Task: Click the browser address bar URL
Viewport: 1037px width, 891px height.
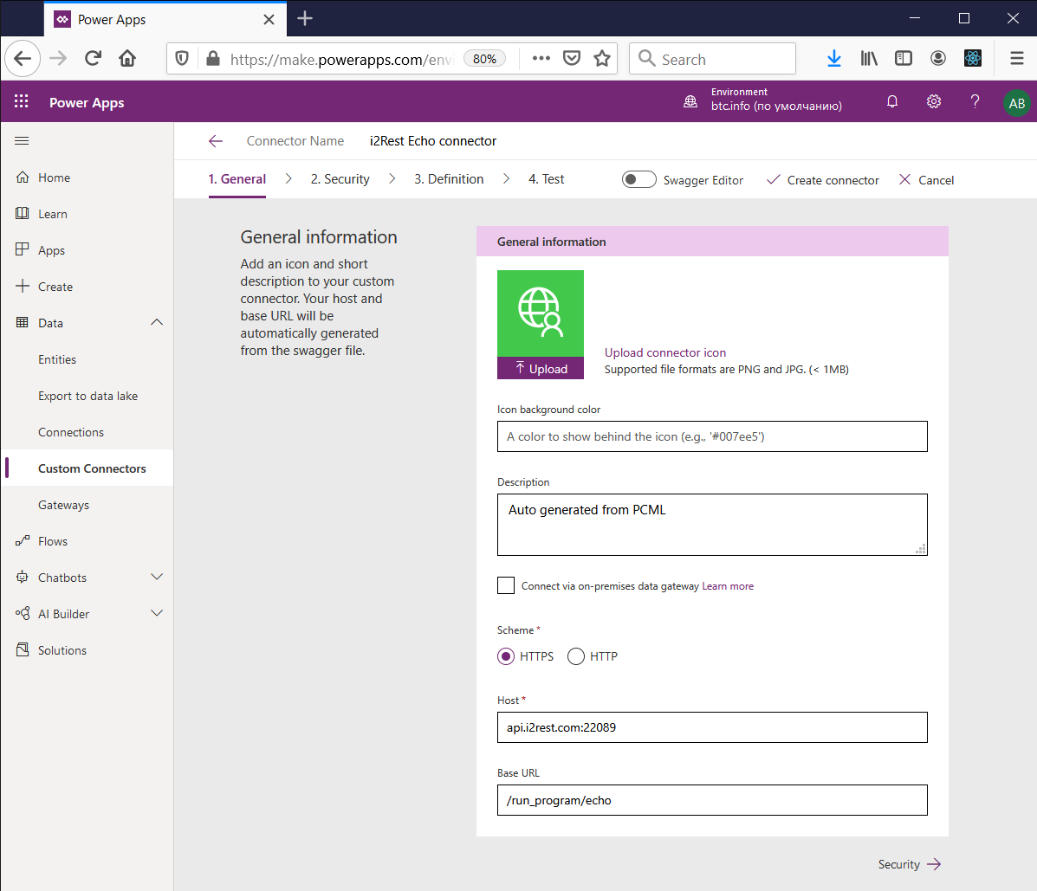Action: point(341,60)
